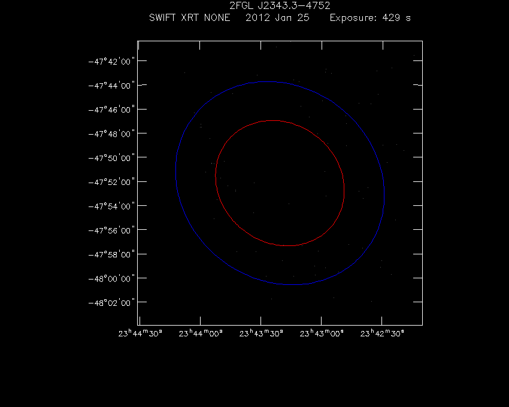Click the declination label -48°00'00"
Viewport: 509px width, 407px height.
[111, 278]
